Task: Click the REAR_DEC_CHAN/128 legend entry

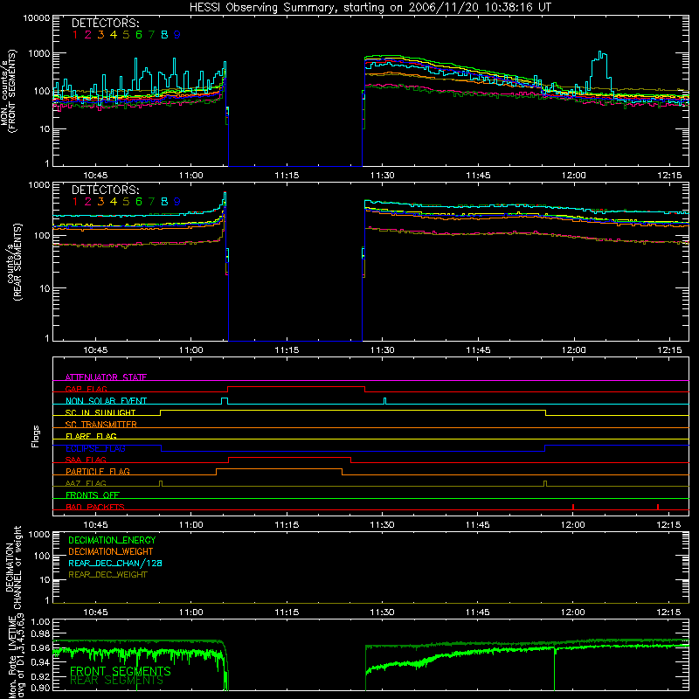Action: click(115, 563)
